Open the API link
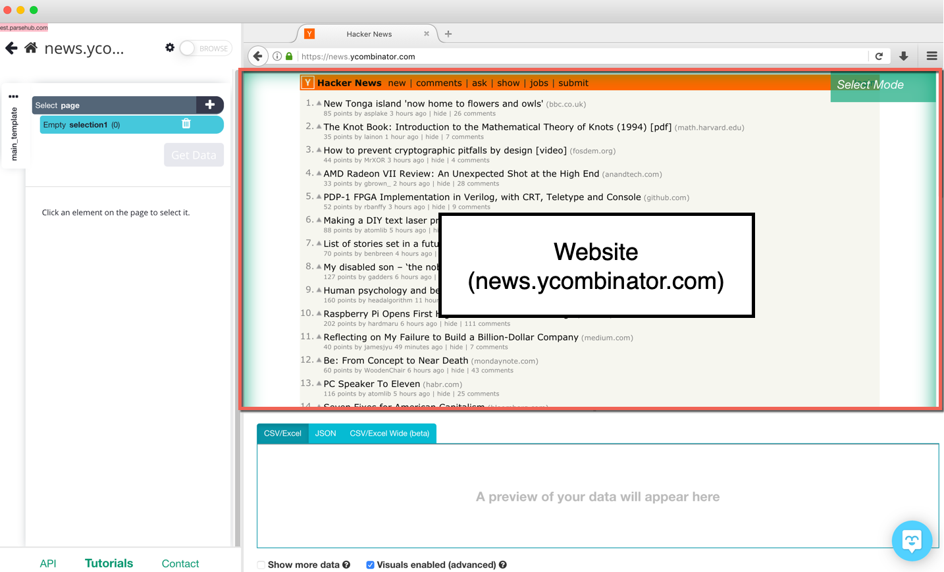 coord(48,563)
